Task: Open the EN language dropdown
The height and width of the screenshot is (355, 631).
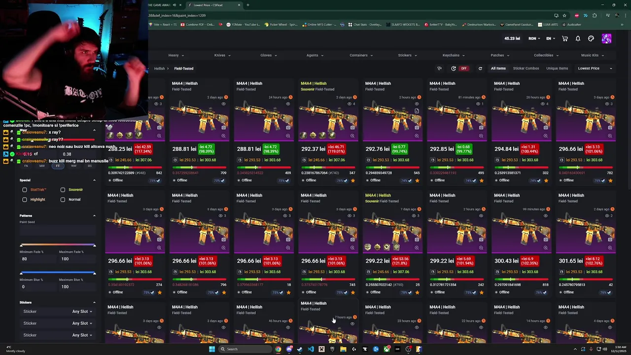Action: coord(550,38)
